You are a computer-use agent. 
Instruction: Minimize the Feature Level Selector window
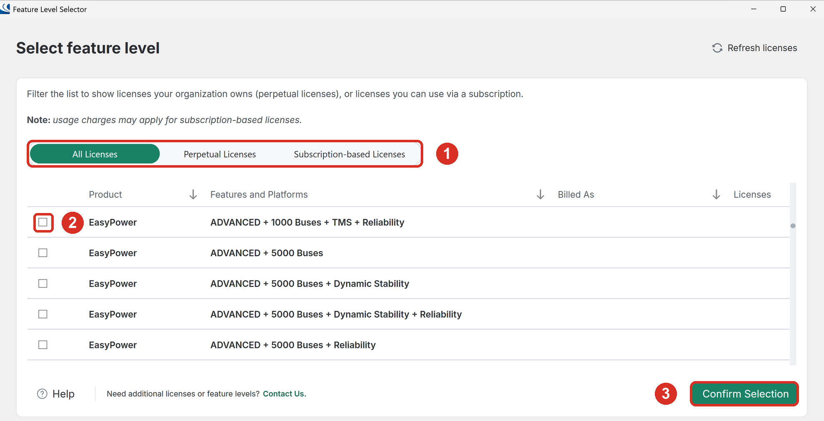[754, 9]
